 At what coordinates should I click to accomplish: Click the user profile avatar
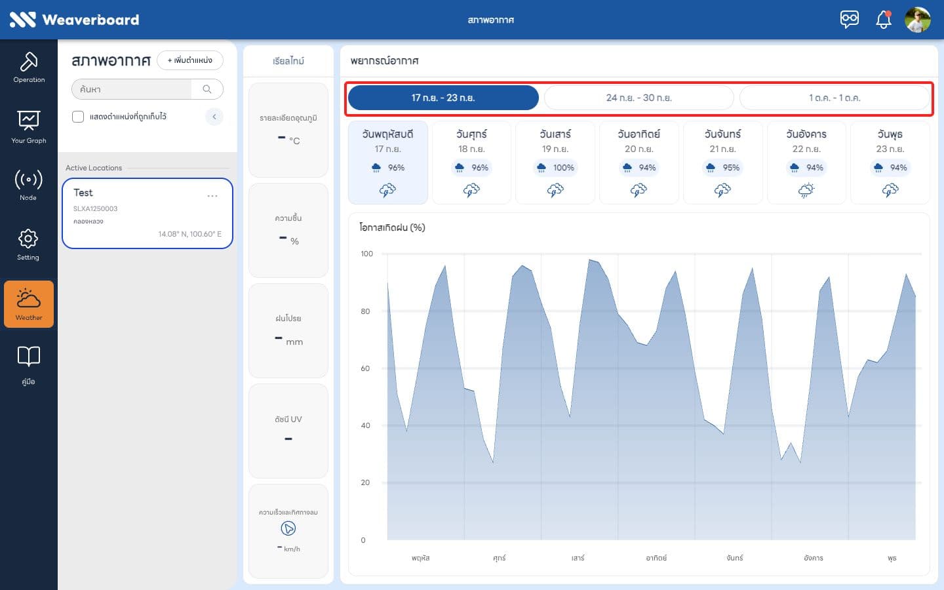tap(918, 20)
